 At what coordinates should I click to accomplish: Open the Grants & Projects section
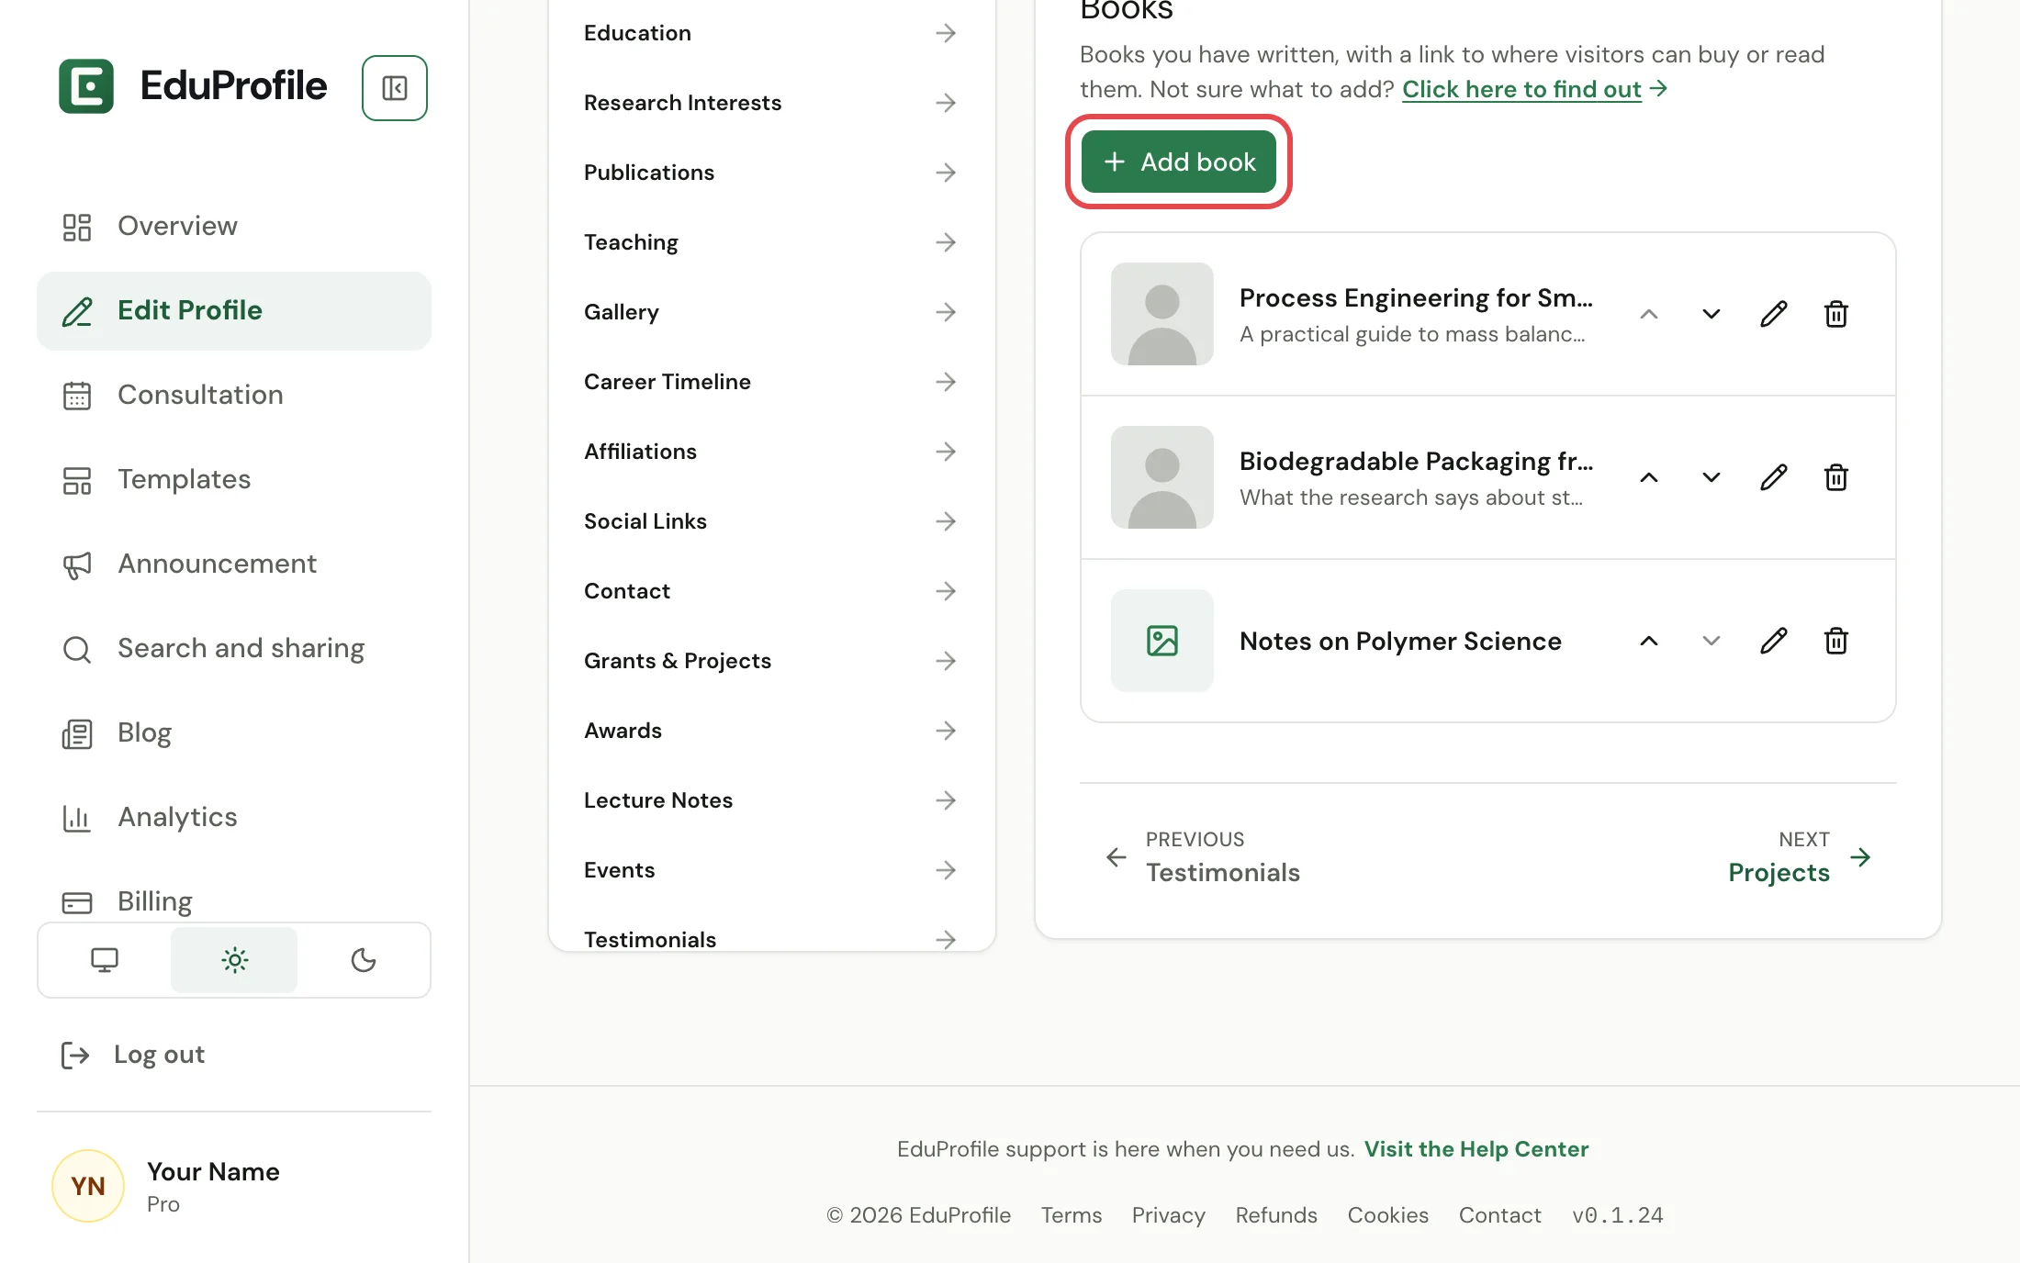(770, 661)
